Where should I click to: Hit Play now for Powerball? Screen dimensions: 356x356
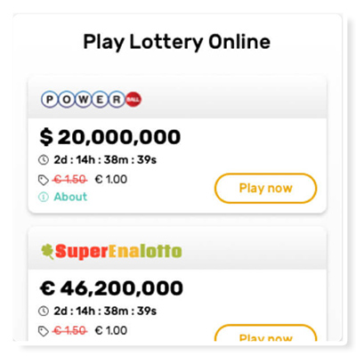click(265, 189)
